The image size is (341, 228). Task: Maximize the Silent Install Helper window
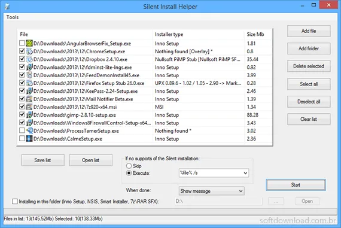pos(313,5)
